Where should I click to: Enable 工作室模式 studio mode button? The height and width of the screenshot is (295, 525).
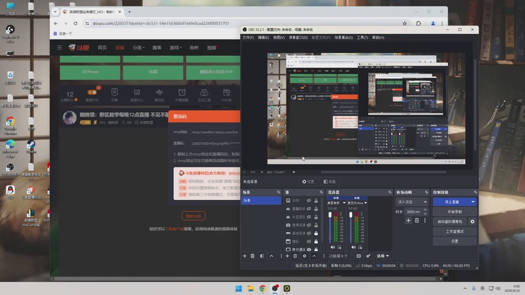(x=454, y=231)
